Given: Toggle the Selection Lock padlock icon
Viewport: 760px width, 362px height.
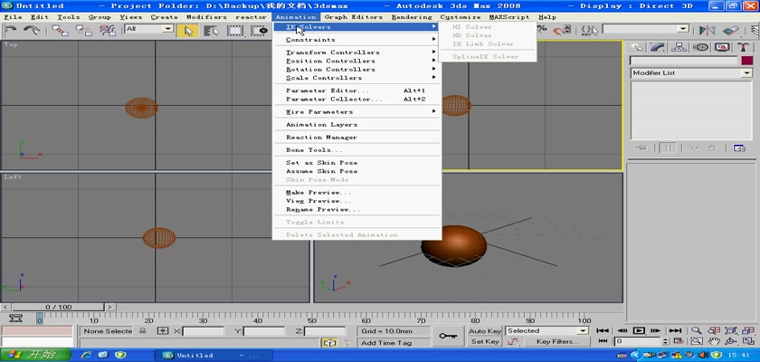Looking at the screenshot, I should [143, 331].
